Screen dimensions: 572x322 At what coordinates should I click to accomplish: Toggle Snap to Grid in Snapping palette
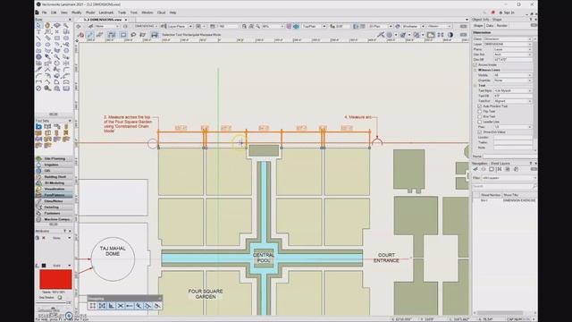click(x=93, y=306)
